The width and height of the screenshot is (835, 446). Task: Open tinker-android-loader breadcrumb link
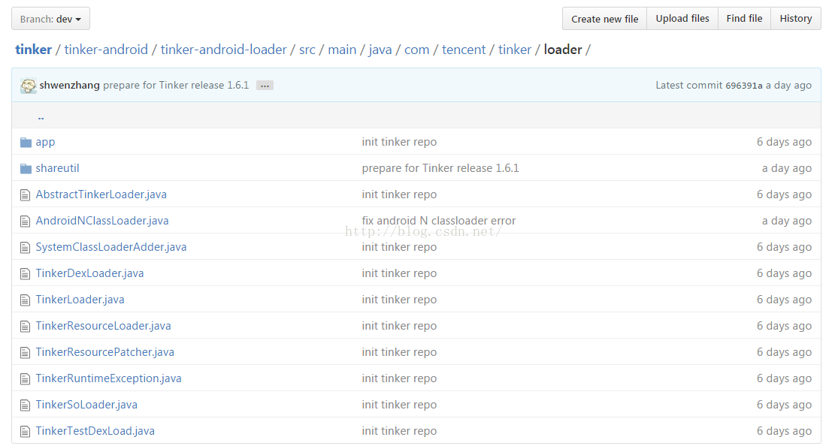224,50
